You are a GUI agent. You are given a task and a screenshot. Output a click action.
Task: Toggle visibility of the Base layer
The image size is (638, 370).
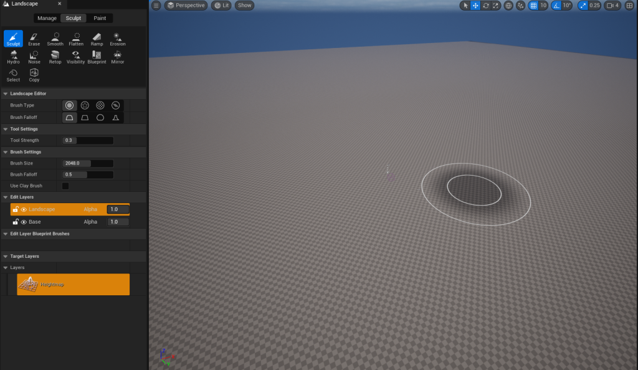pyautogui.click(x=24, y=222)
